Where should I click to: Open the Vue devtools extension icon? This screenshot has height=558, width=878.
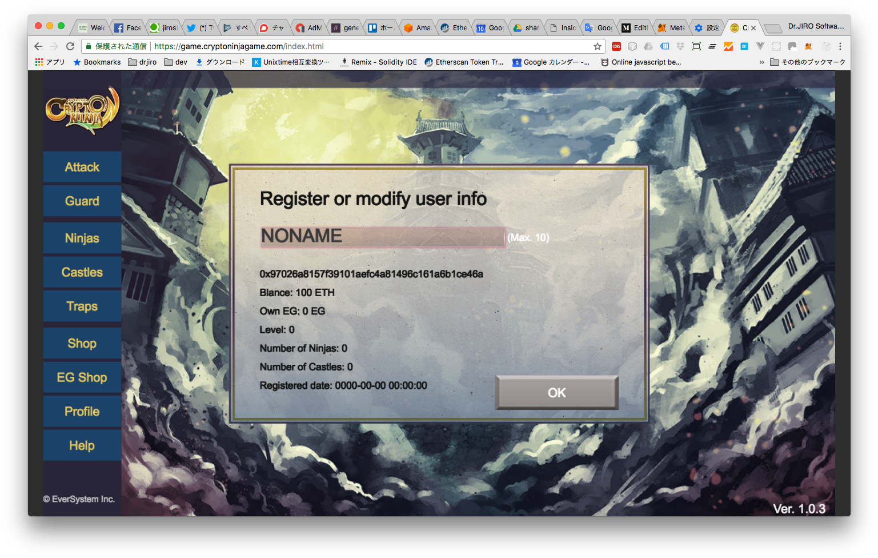click(x=760, y=46)
